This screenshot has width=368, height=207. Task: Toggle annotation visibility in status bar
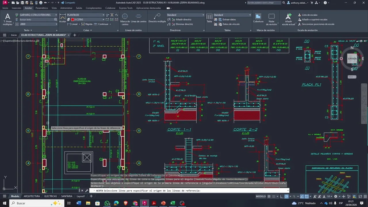click(x=315, y=196)
